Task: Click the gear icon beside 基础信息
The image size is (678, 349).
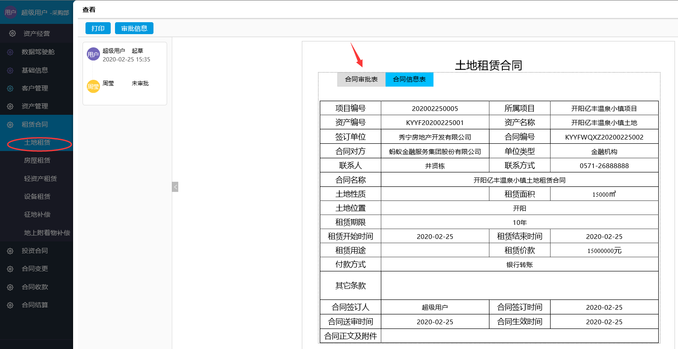Action: point(10,70)
